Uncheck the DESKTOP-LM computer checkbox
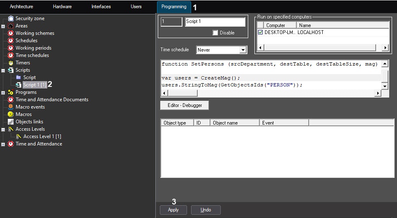The image size is (397, 218). (x=260, y=32)
